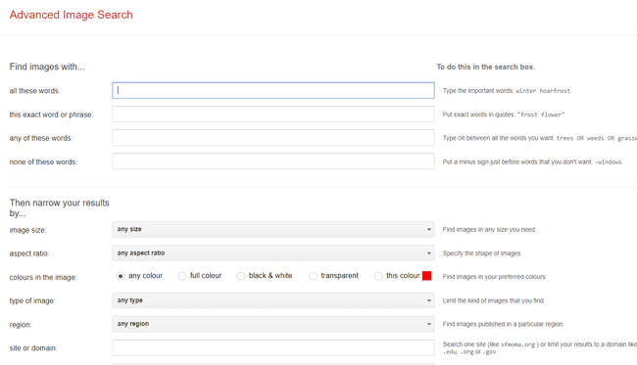Screen dimensions: 637x365
Task: Click 'Find images published in a particular region.'
Action: coord(504,325)
